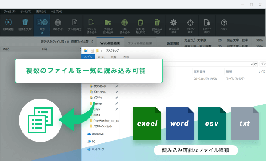The width and height of the screenshot is (266, 161).
Task: Select スクリーンショット folder in navigation pane
Action: click(x=101, y=127)
